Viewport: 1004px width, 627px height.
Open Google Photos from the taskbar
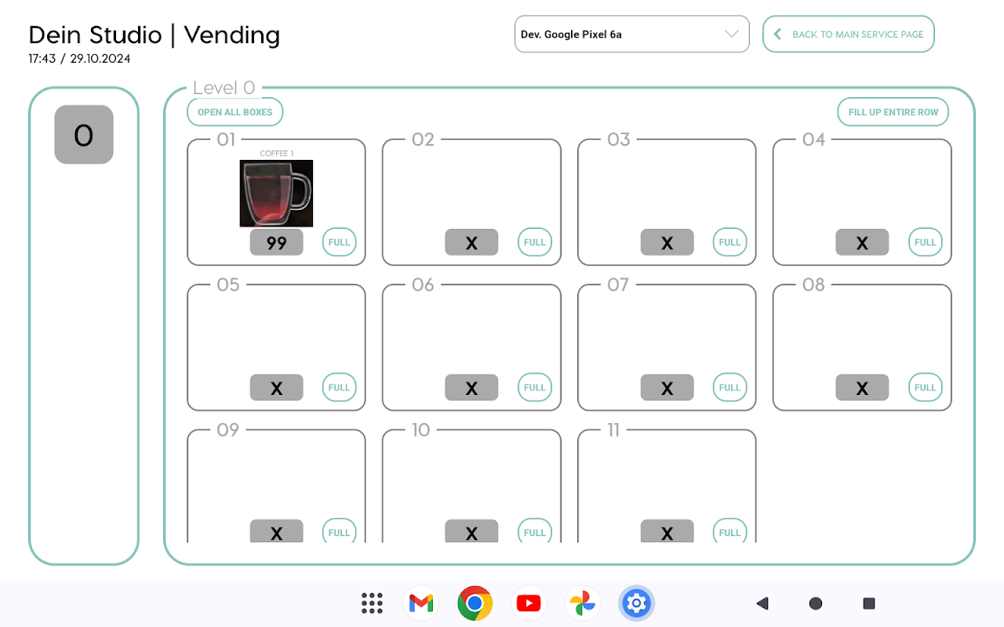coord(582,603)
